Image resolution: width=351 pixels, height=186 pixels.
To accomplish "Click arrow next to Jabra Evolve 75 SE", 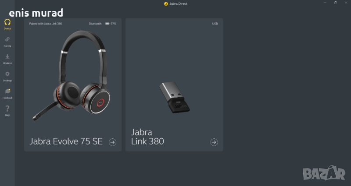I will pos(113,142).
